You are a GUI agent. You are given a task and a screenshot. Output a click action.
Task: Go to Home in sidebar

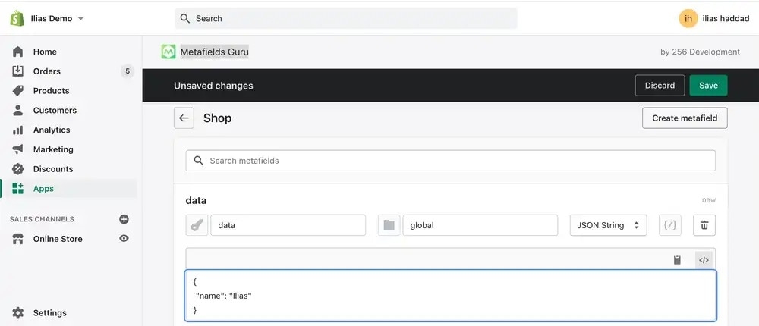(45, 52)
